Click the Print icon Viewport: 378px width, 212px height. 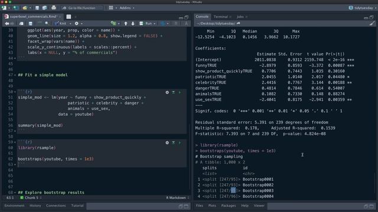pyautogui.click(x=54, y=8)
